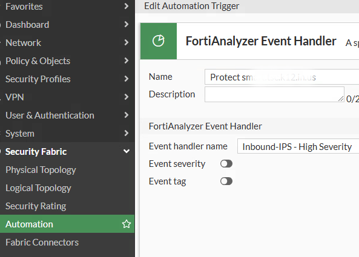Click the Event tag label
359x257 pixels.
[167, 181]
